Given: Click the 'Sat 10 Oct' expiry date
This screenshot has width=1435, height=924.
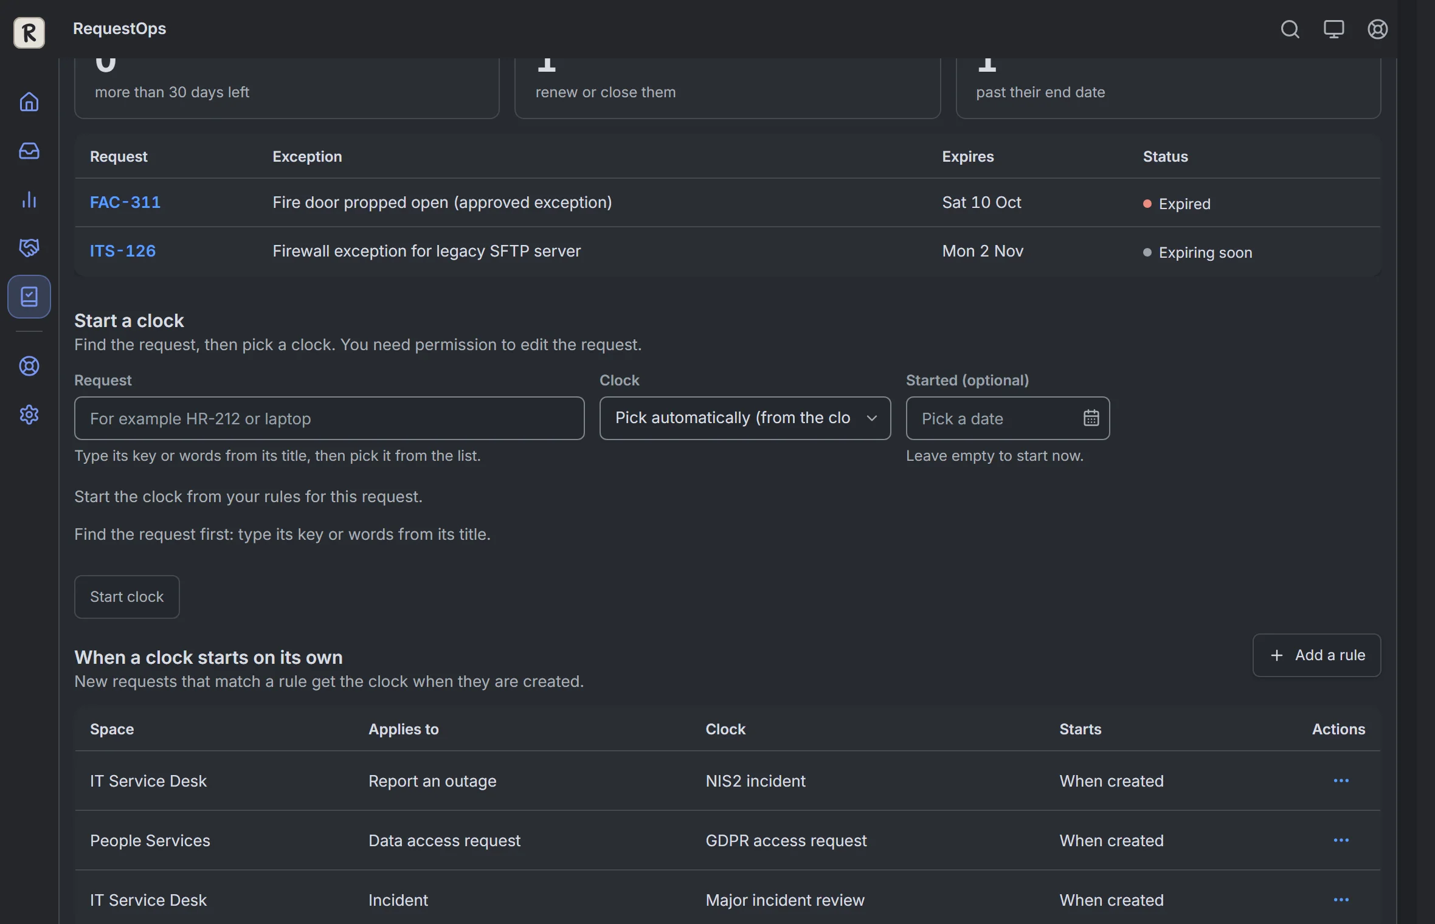Looking at the screenshot, I should [981, 202].
